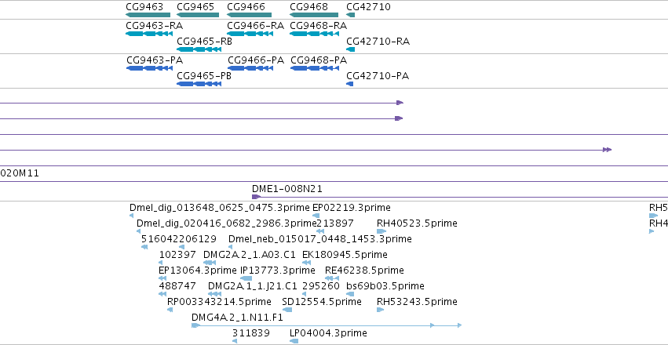Image resolution: width=668 pixels, height=345 pixels.
Task: Click the 295260 EST label
Action: tap(321, 286)
